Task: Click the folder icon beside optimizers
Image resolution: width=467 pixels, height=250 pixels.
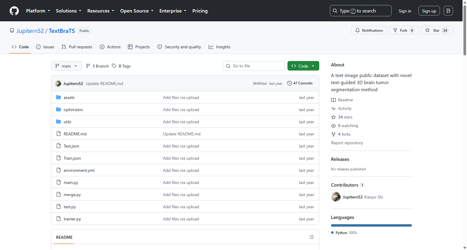Action: click(58, 110)
